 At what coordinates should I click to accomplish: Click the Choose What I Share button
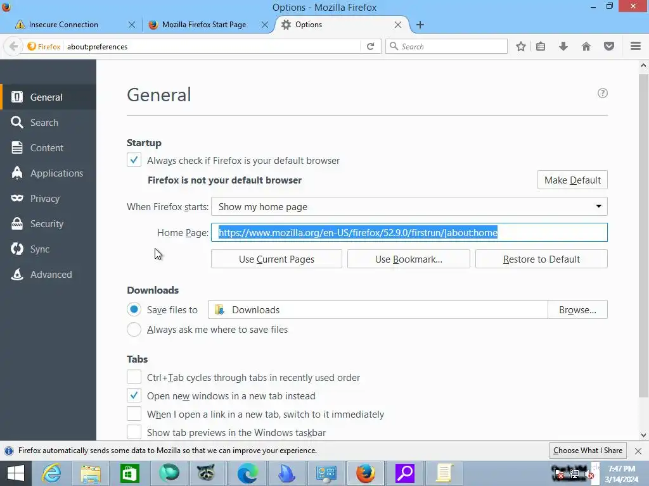588,451
